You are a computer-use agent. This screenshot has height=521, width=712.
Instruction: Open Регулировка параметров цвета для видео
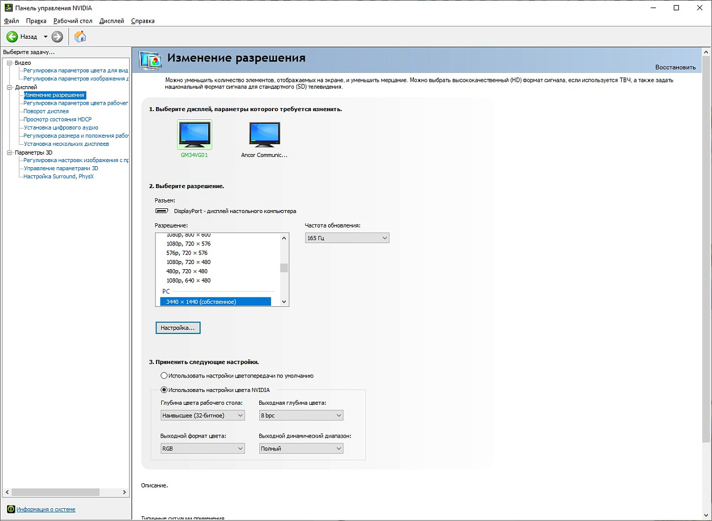pos(76,71)
